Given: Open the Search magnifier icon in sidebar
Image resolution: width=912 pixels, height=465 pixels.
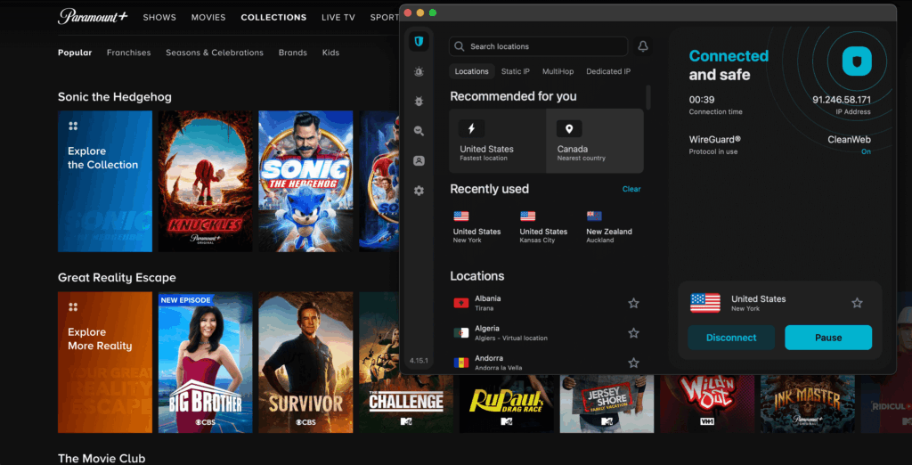Looking at the screenshot, I should (419, 131).
